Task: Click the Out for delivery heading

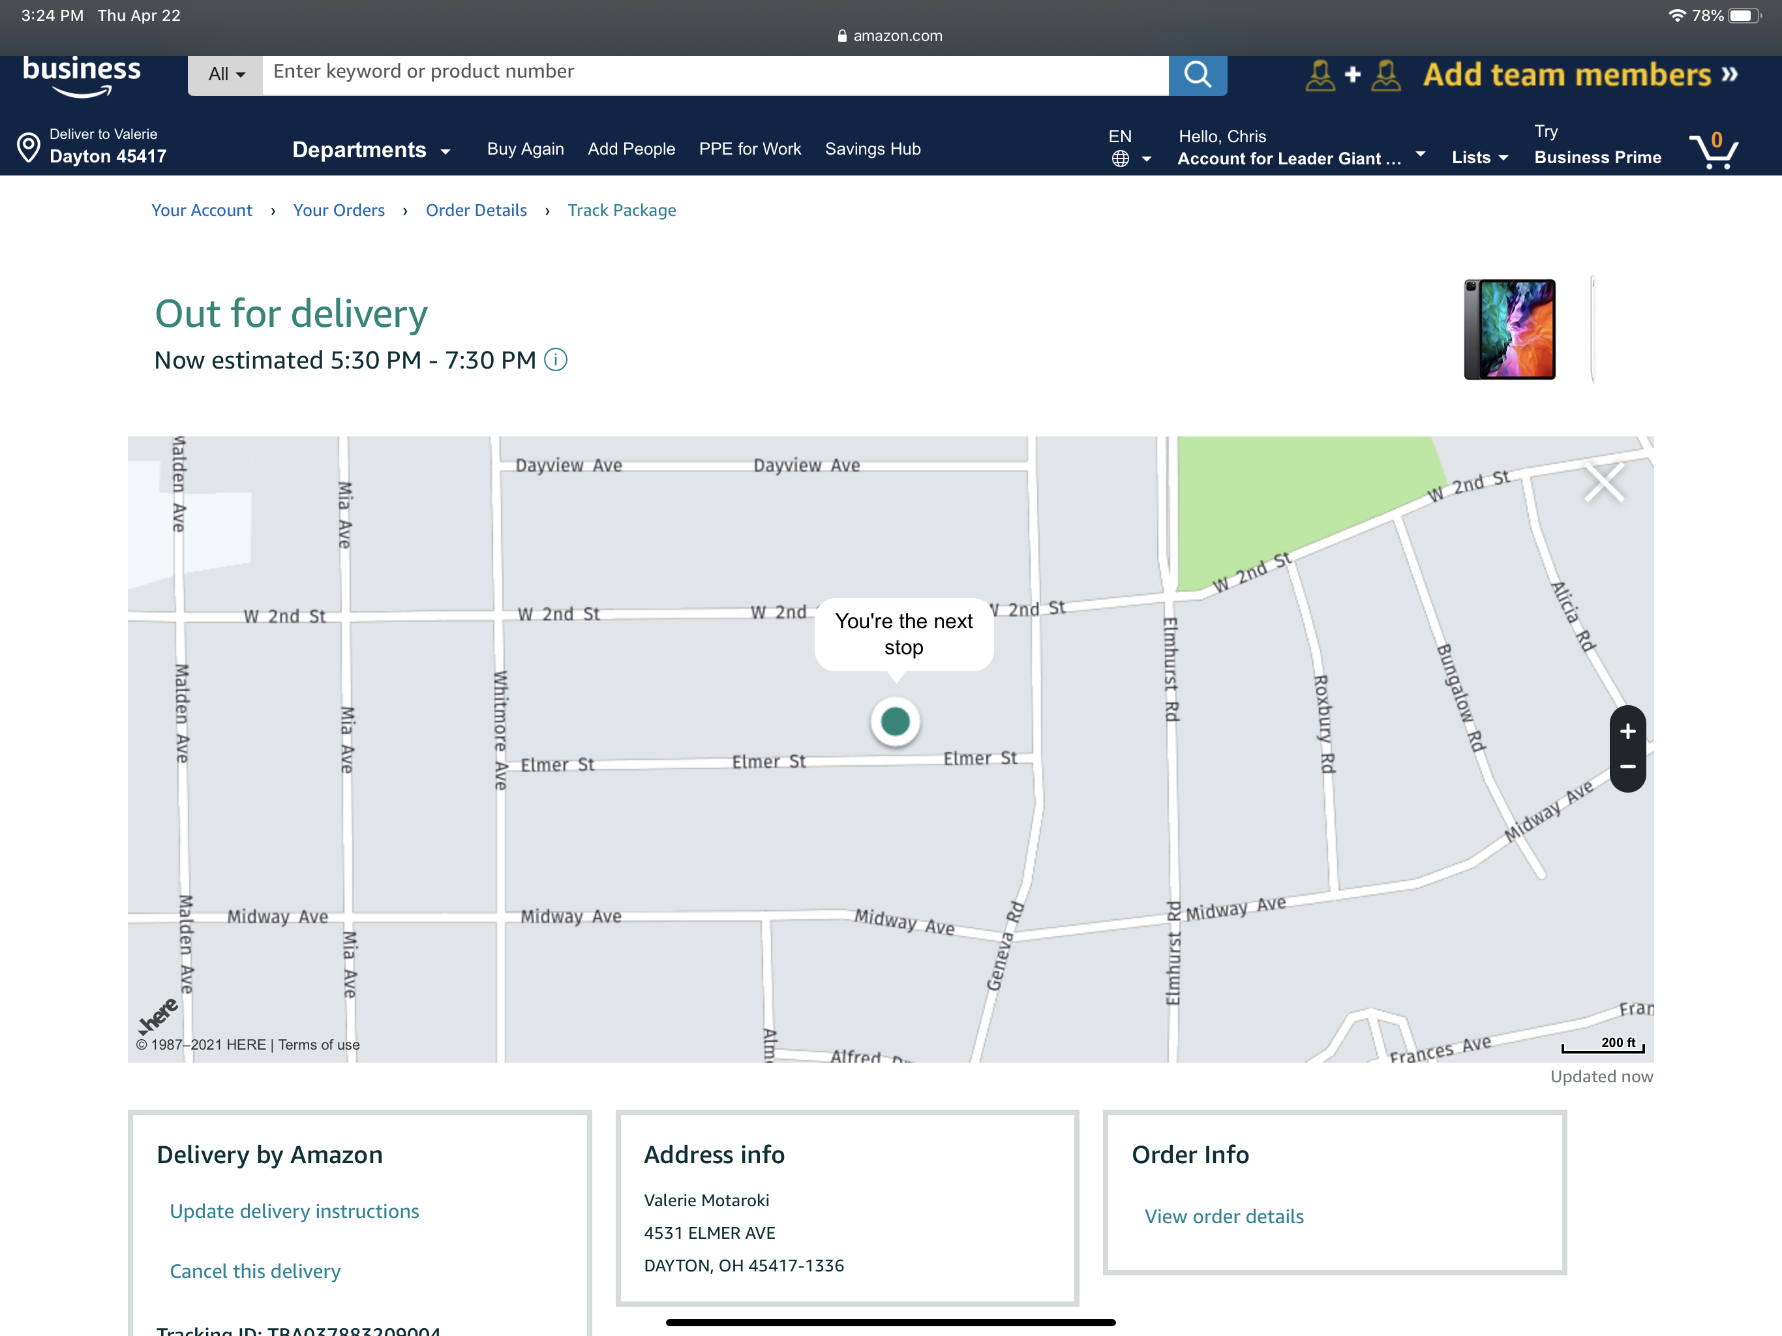Action: click(291, 314)
